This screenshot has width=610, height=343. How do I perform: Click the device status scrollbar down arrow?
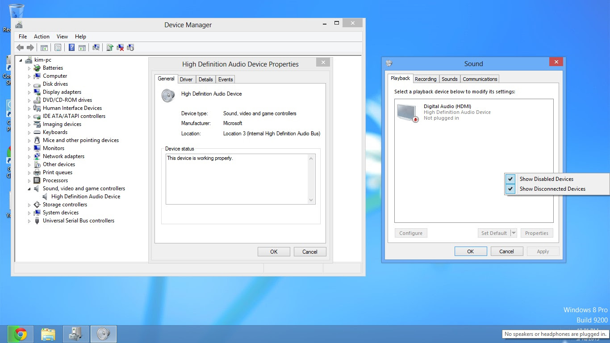tap(311, 201)
